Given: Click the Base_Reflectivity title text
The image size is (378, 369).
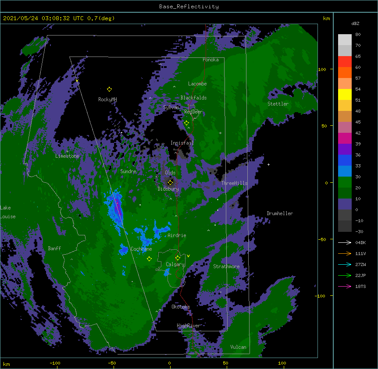Looking at the screenshot, I should click(189, 7).
